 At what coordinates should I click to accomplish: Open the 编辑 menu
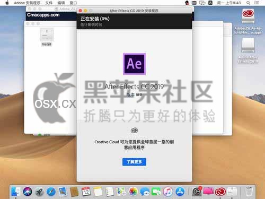pyautogui.click(x=61, y=3)
